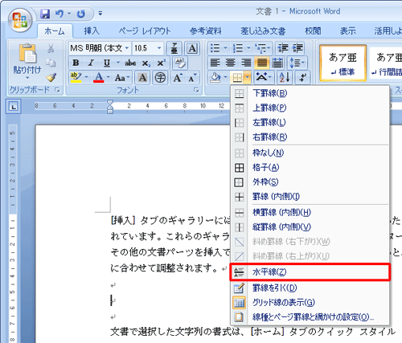The height and width of the screenshot is (343, 402).
Task: Open the font size dropdown
Action: 159,48
